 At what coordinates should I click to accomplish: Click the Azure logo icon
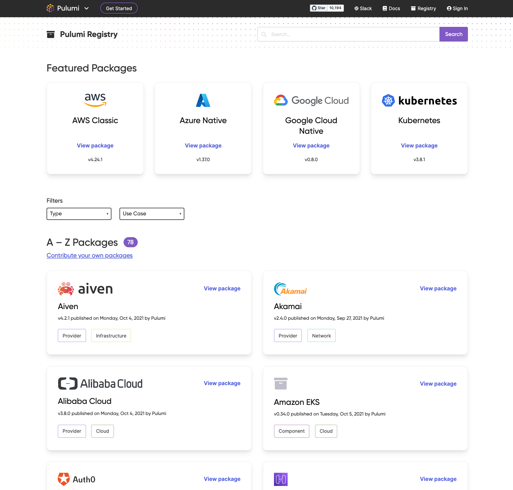pos(203,100)
